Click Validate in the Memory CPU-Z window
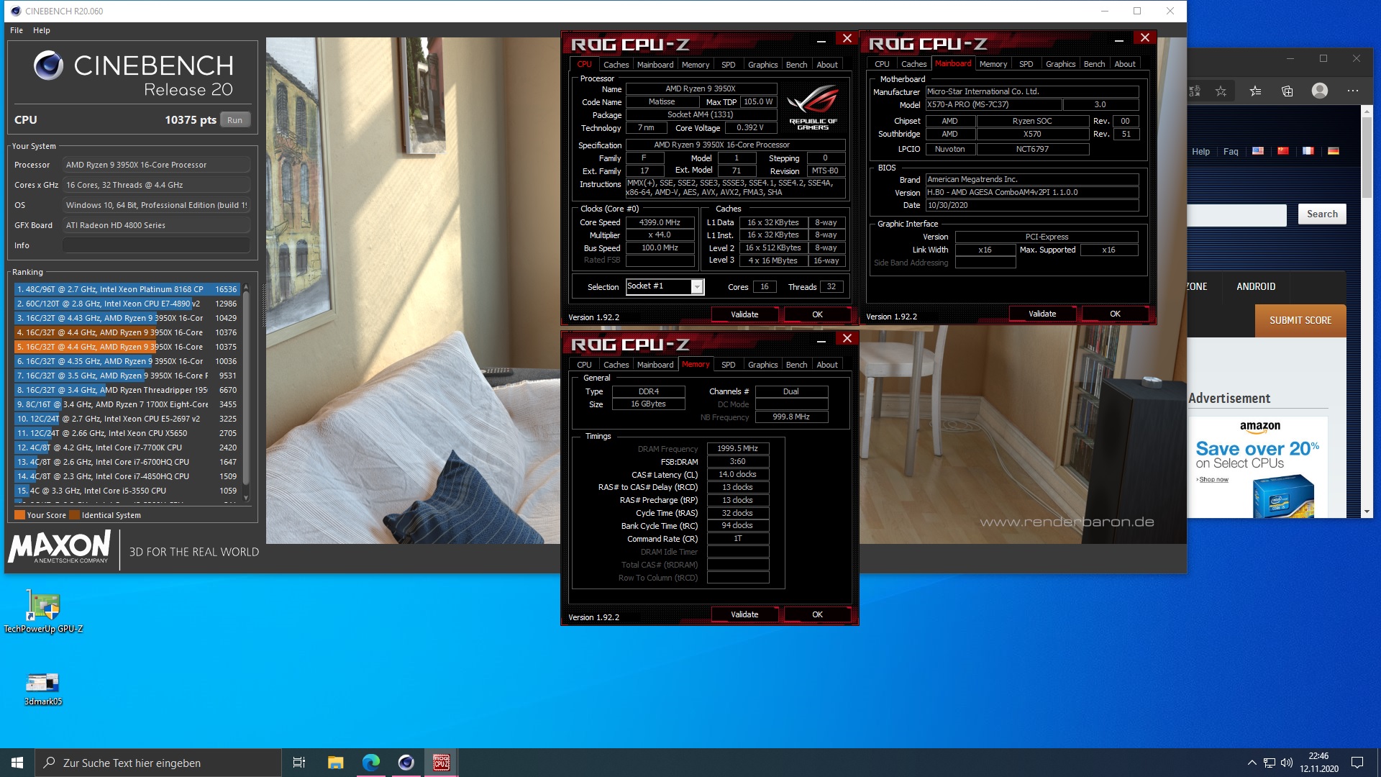Image resolution: width=1381 pixels, height=777 pixels. tap(744, 614)
